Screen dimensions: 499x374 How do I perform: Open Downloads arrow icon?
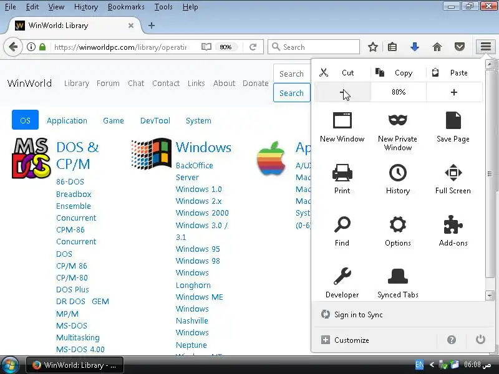click(414, 47)
